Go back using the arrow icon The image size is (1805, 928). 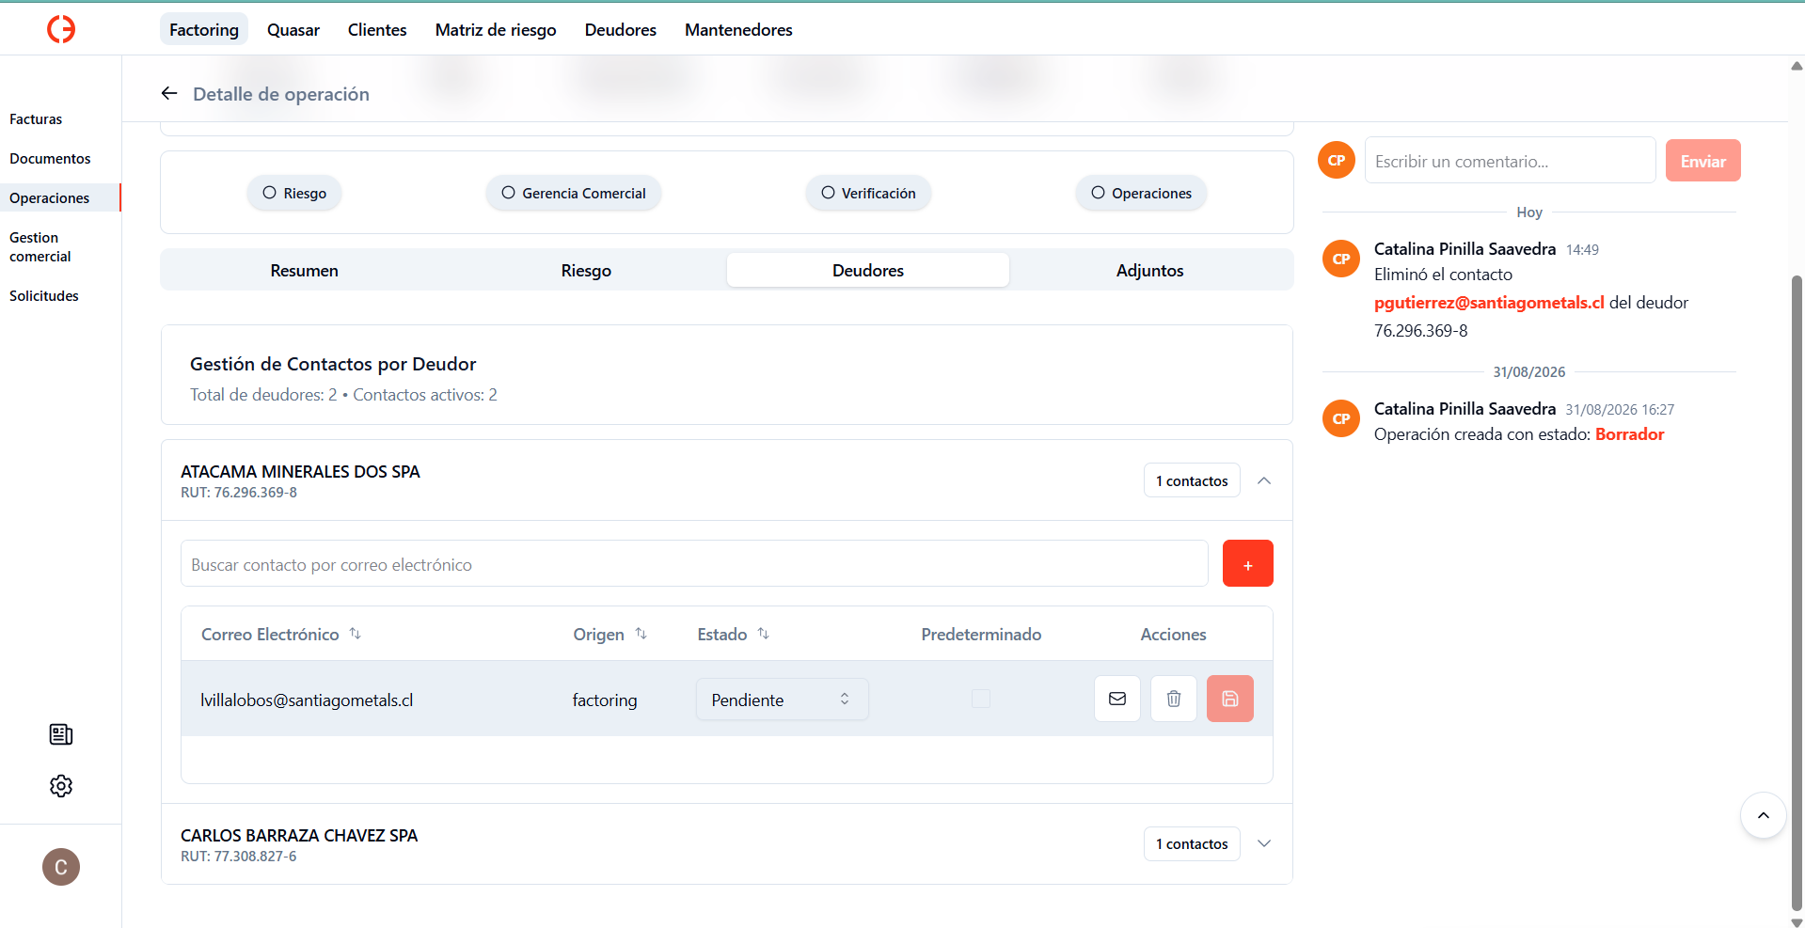tap(169, 93)
